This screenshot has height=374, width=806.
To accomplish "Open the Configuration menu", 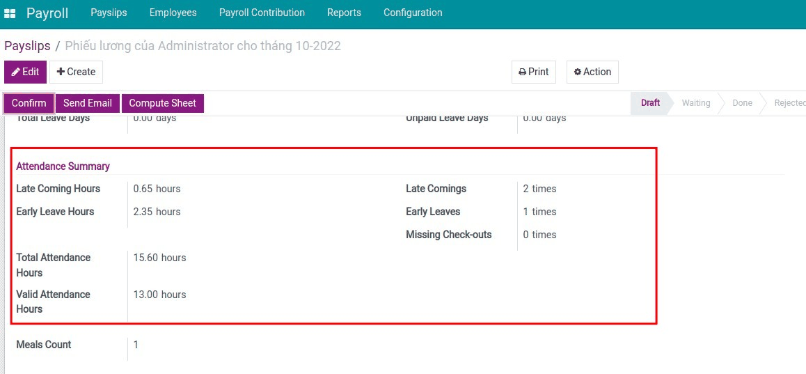I will pyautogui.click(x=413, y=13).
